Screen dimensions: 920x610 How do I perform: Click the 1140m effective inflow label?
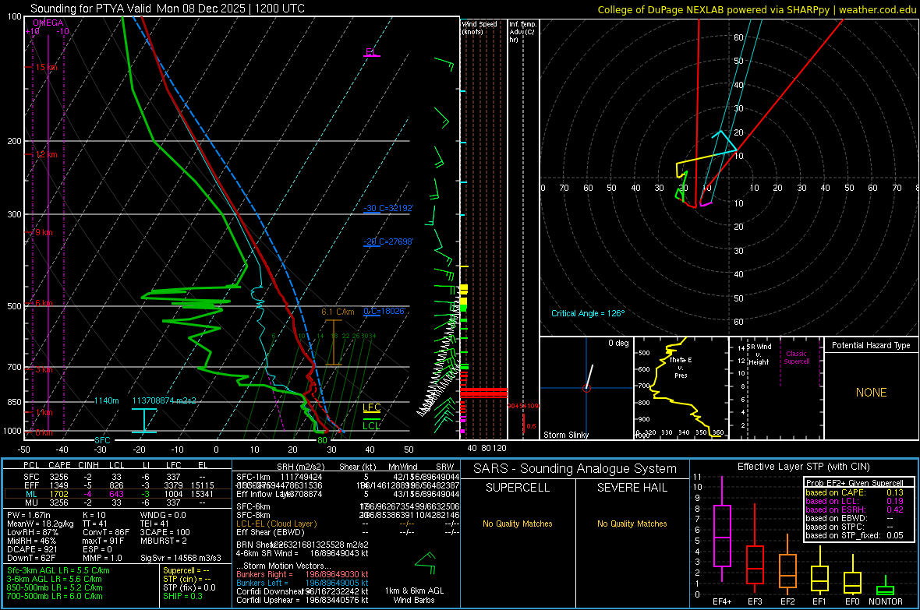coord(107,400)
